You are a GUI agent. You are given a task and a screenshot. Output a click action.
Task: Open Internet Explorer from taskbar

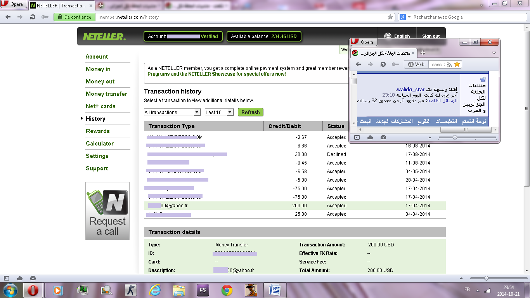(155, 290)
